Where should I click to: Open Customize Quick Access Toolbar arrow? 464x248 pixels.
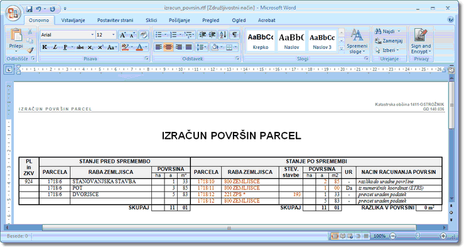click(x=65, y=9)
